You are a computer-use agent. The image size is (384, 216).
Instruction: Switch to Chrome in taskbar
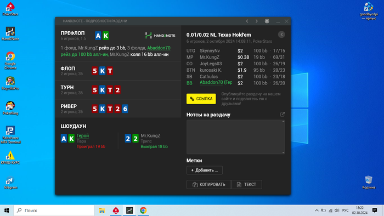point(143,211)
